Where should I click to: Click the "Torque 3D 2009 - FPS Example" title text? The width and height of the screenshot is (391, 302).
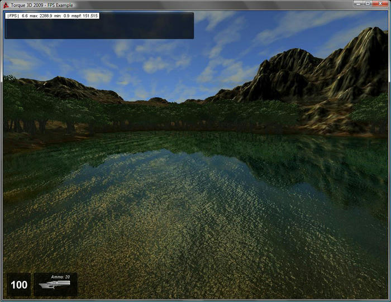[41, 5]
